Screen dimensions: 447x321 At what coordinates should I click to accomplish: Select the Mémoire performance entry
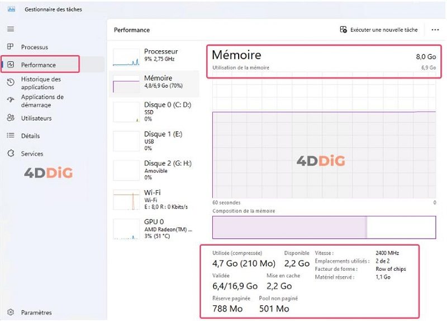154,83
